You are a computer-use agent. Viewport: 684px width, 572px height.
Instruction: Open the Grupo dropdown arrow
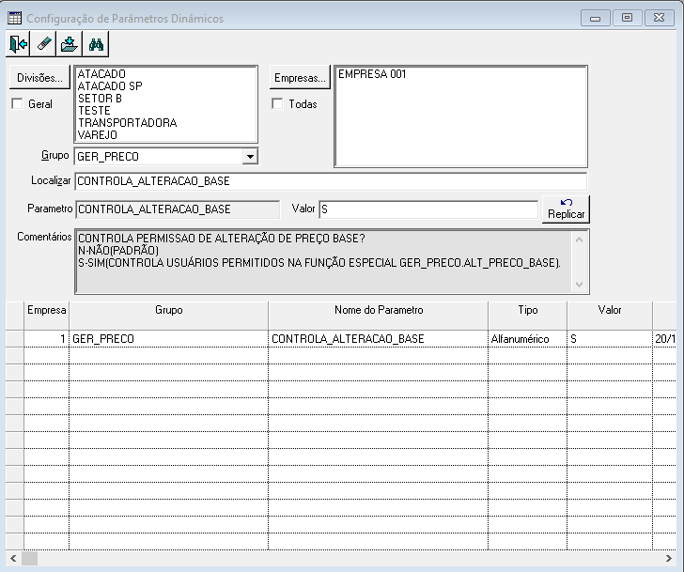[x=250, y=157]
